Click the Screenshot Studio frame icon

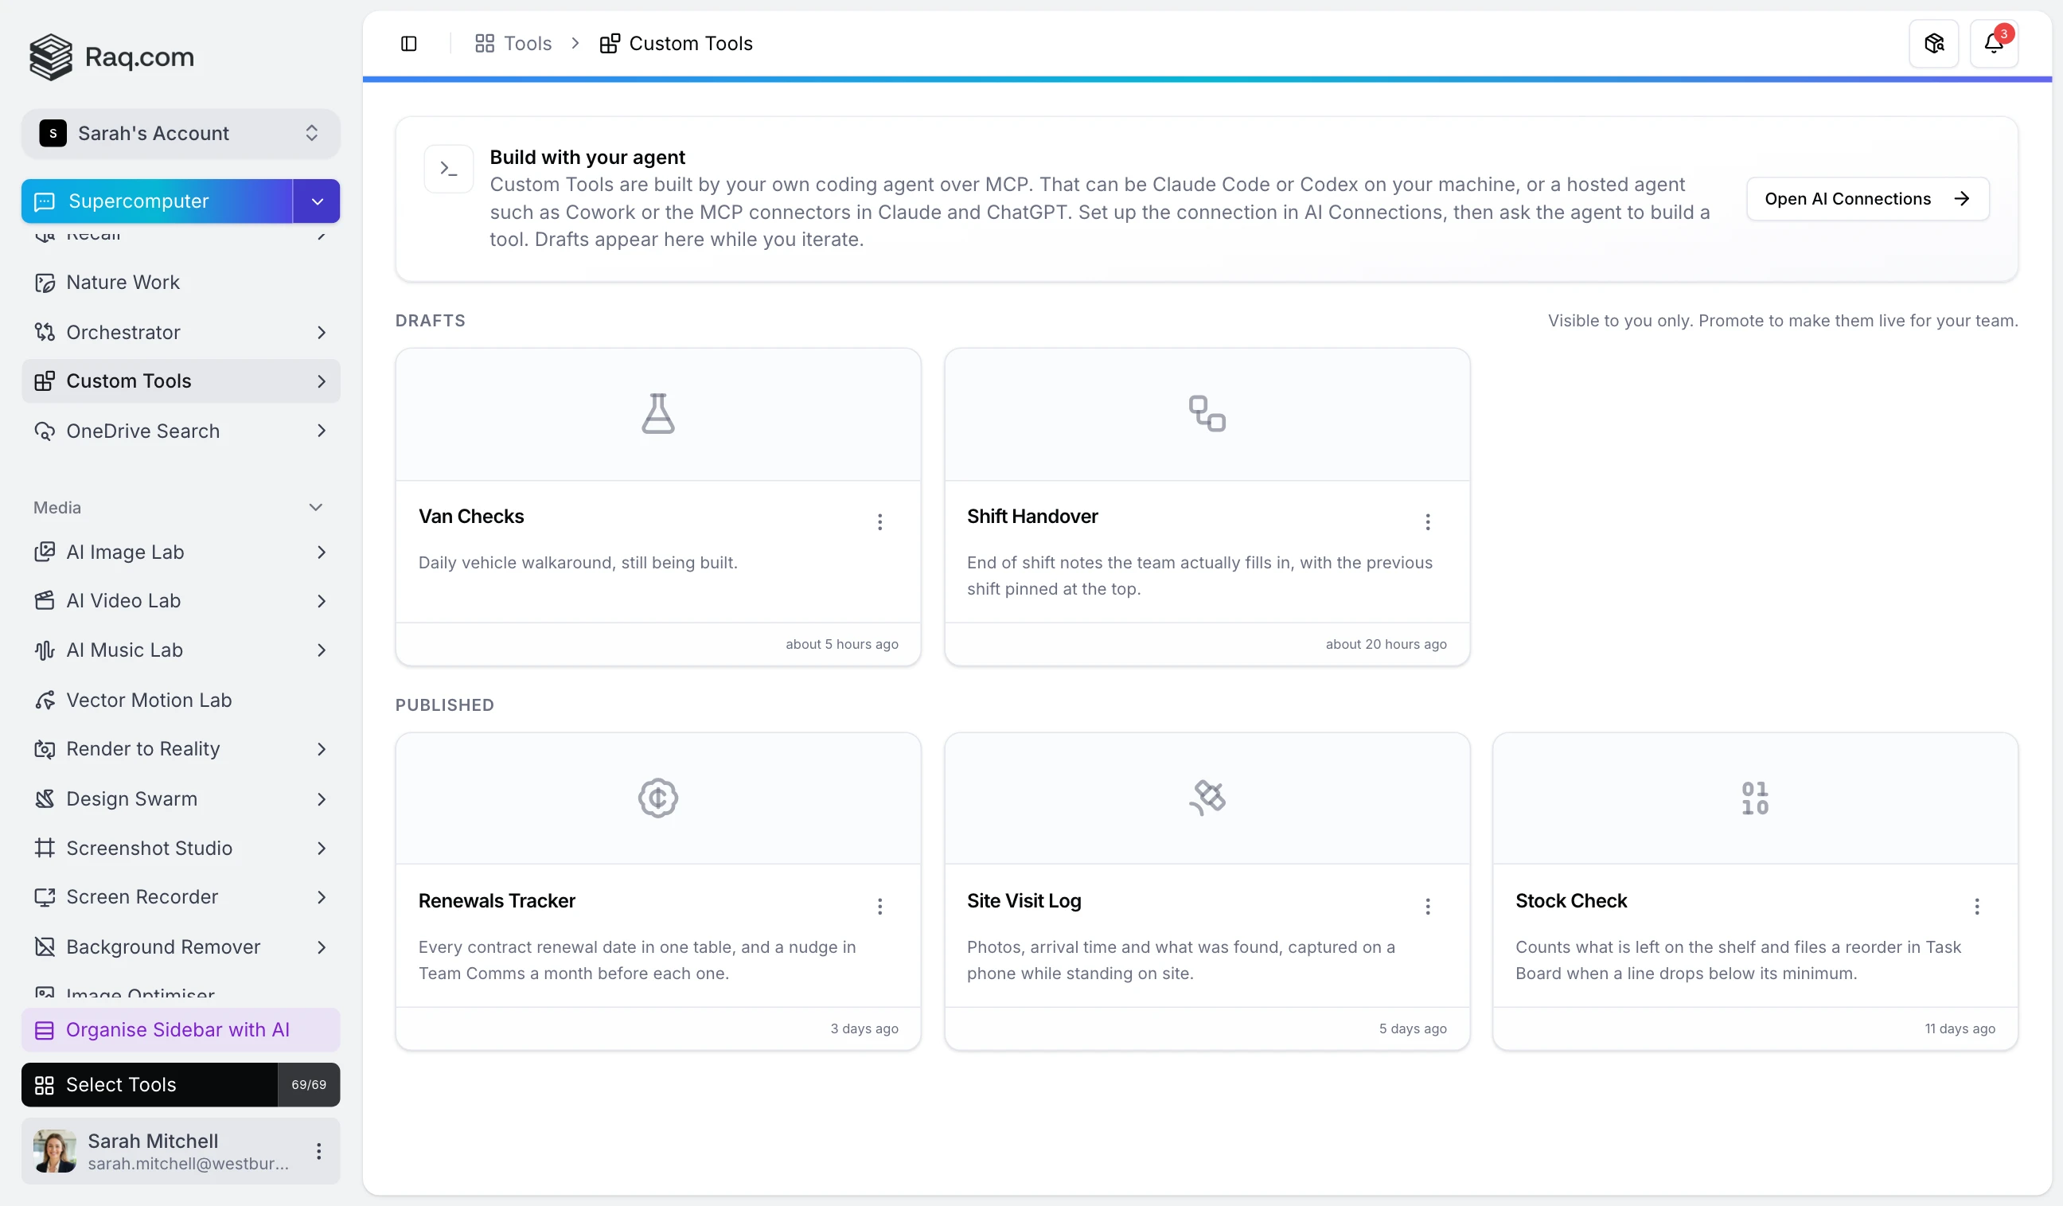click(45, 849)
